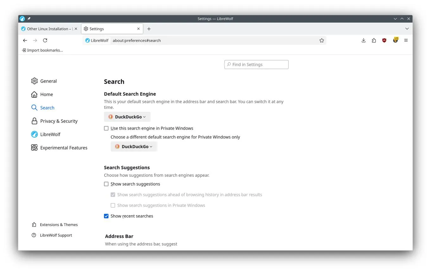Reload the page with the refresh icon
The width and height of the screenshot is (431, 272).
coord(45,40)
